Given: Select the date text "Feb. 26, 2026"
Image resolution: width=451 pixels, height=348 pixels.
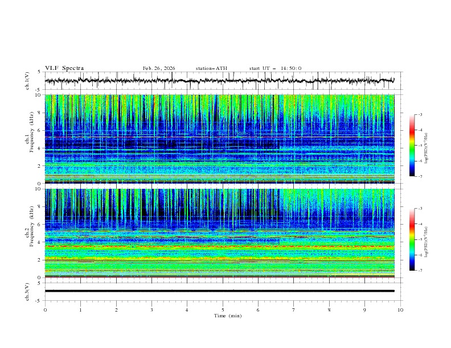Looking at the screenshot, I should (159, 68).
